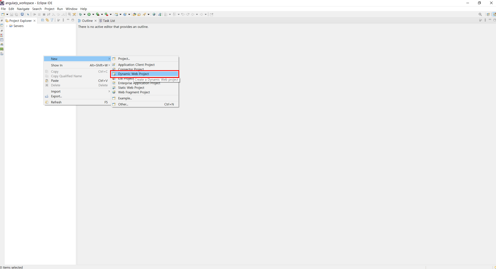Viewport: 496px width, 269px height.
Task: Click the Next Annotation icon
Action: pos(166,14)
